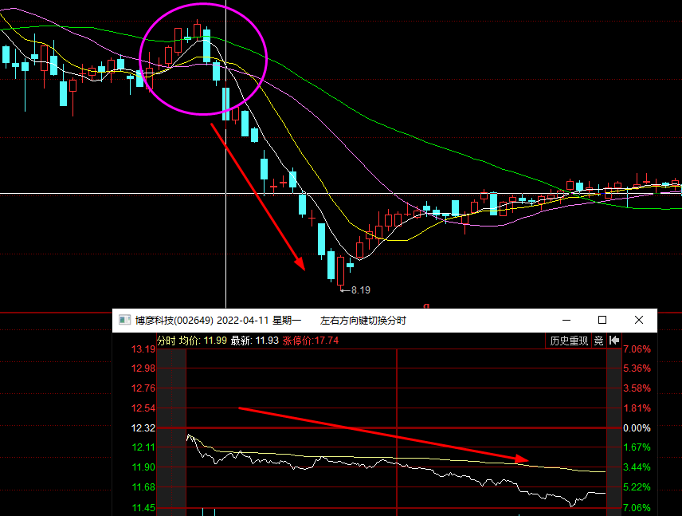Click the 12.54 price axis label
Image resolution: width=682 pixels, height=516 pixels.
[x=143, y=408]
